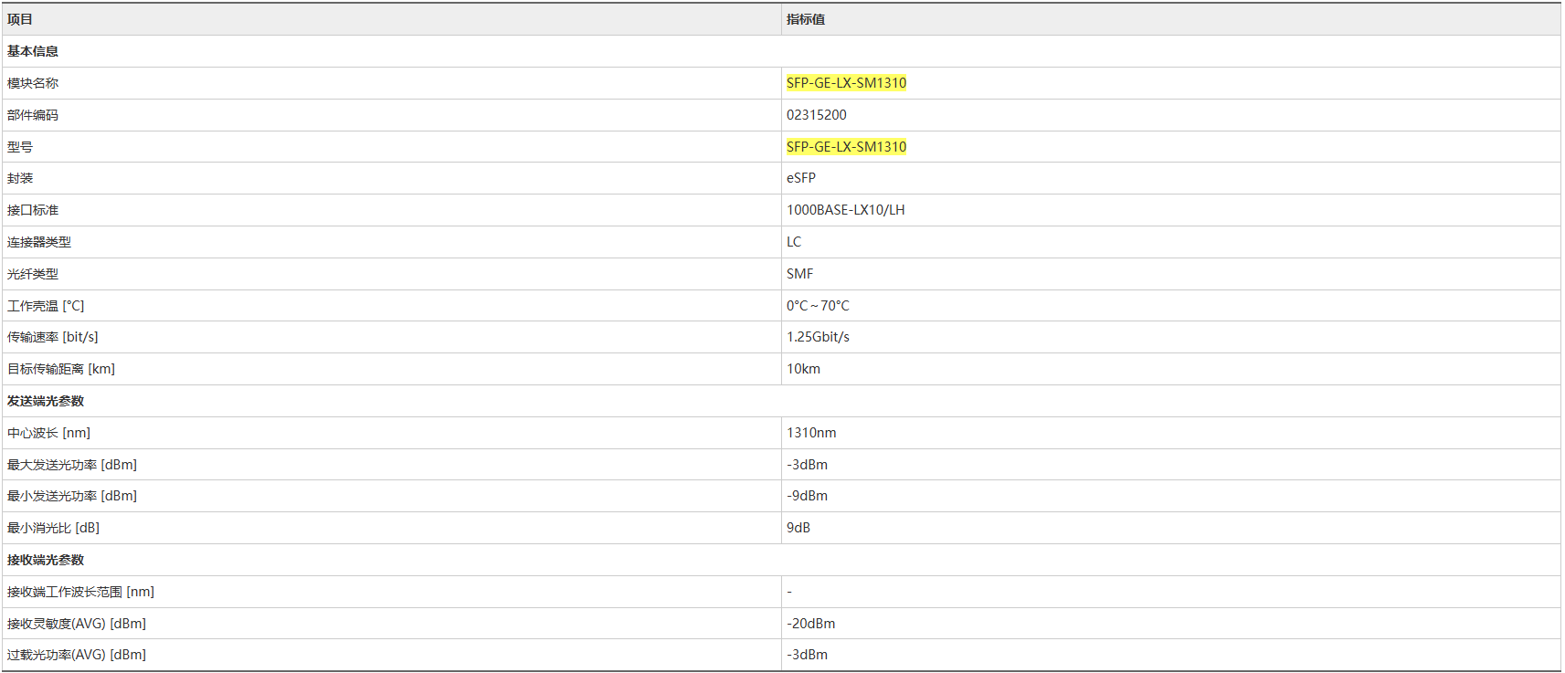Click the 最大发送光功率 [dBm] label
Viewport: 1565px width, 673px height.
coord(72,465)
